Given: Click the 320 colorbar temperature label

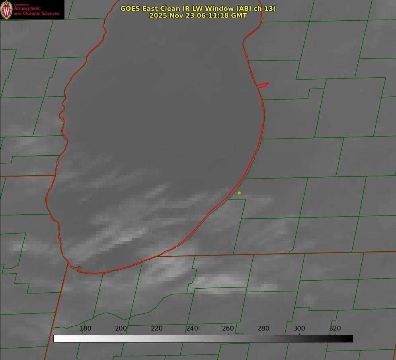Looking at the screenshot, I should click(335, 329).
